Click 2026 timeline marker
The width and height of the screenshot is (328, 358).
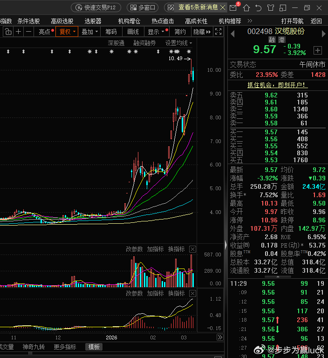click(x=111, y=337)
